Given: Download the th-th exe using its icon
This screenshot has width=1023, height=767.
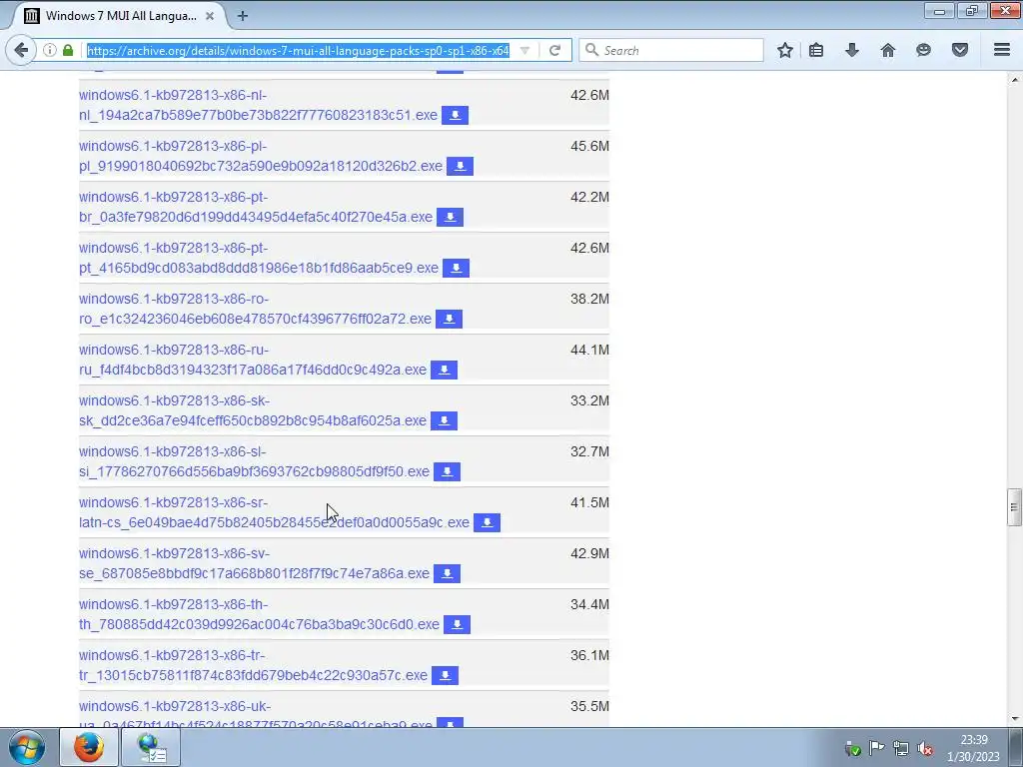Looking at the screenshot, I should tap(457, 624).
